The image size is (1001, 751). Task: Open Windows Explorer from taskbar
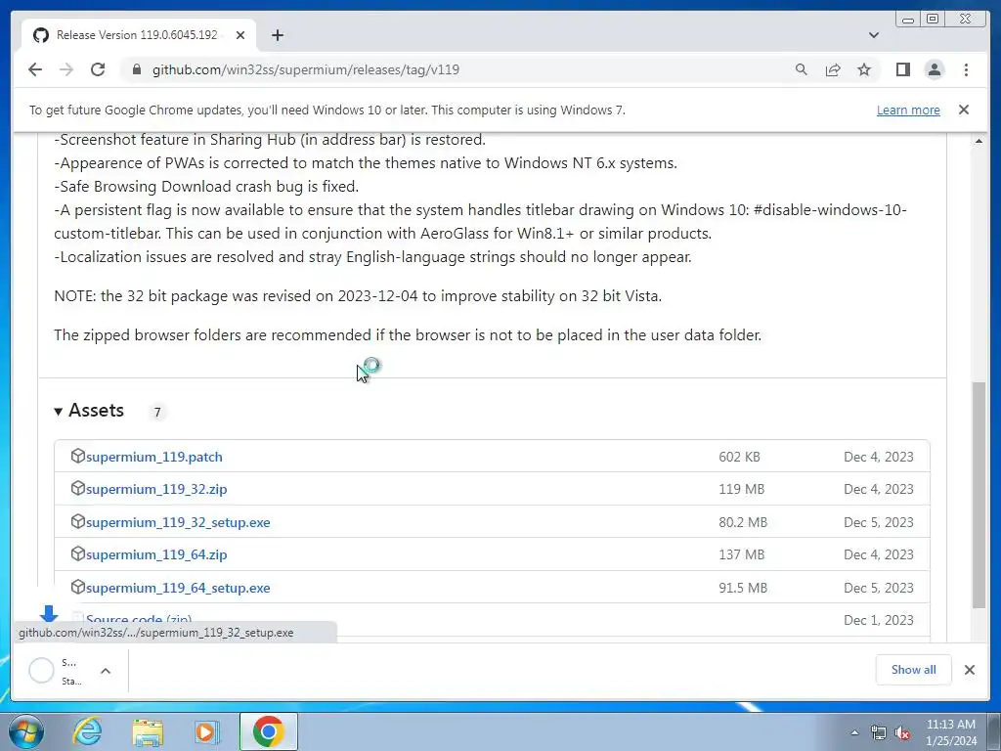(148, 731)
